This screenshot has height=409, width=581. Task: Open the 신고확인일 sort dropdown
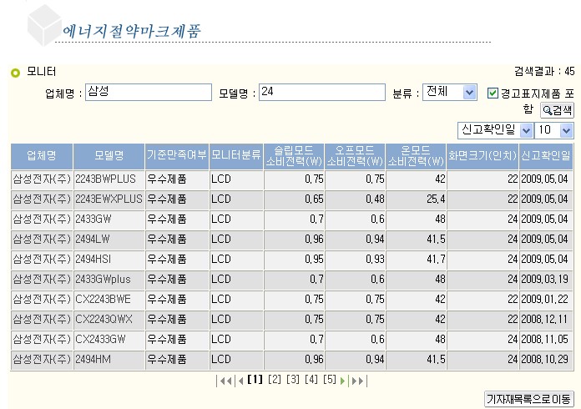click(x=495, y=130)
